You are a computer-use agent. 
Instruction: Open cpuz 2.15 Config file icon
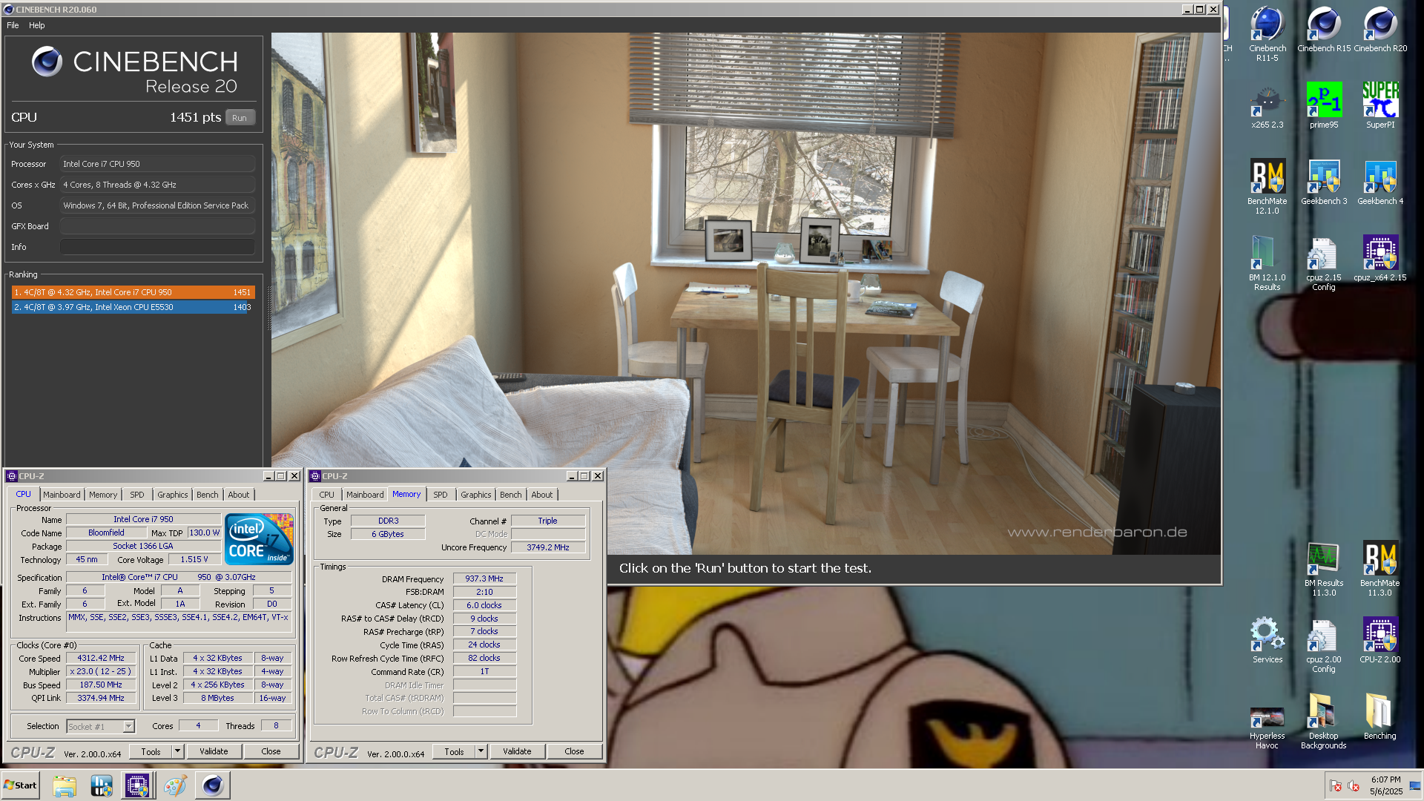pyautogui.click(x=1323, y=263)
